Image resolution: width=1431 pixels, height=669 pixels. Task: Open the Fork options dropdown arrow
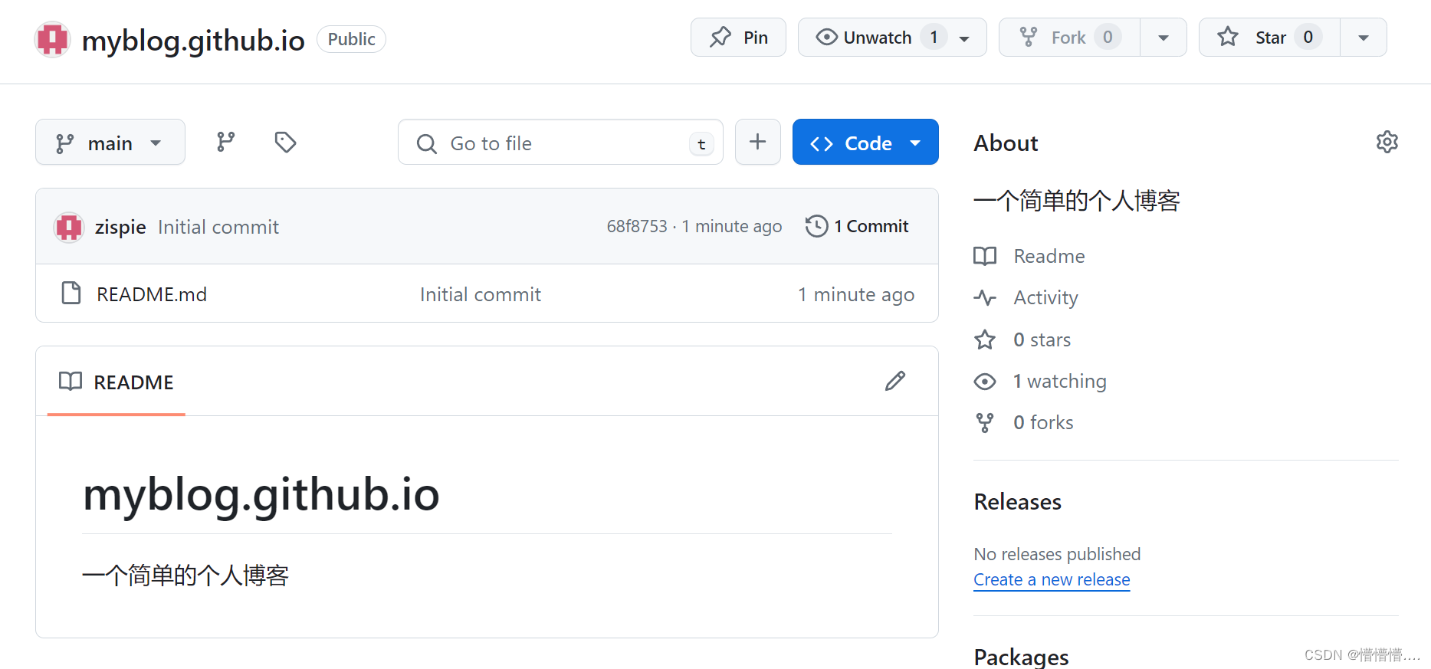[1164, 38]
